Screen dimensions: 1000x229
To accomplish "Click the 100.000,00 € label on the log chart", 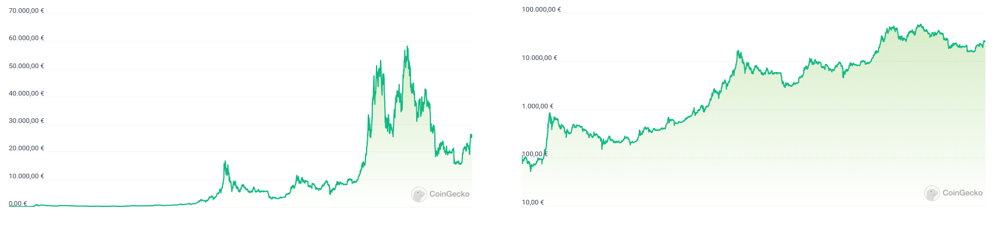I will click(541, 10).
